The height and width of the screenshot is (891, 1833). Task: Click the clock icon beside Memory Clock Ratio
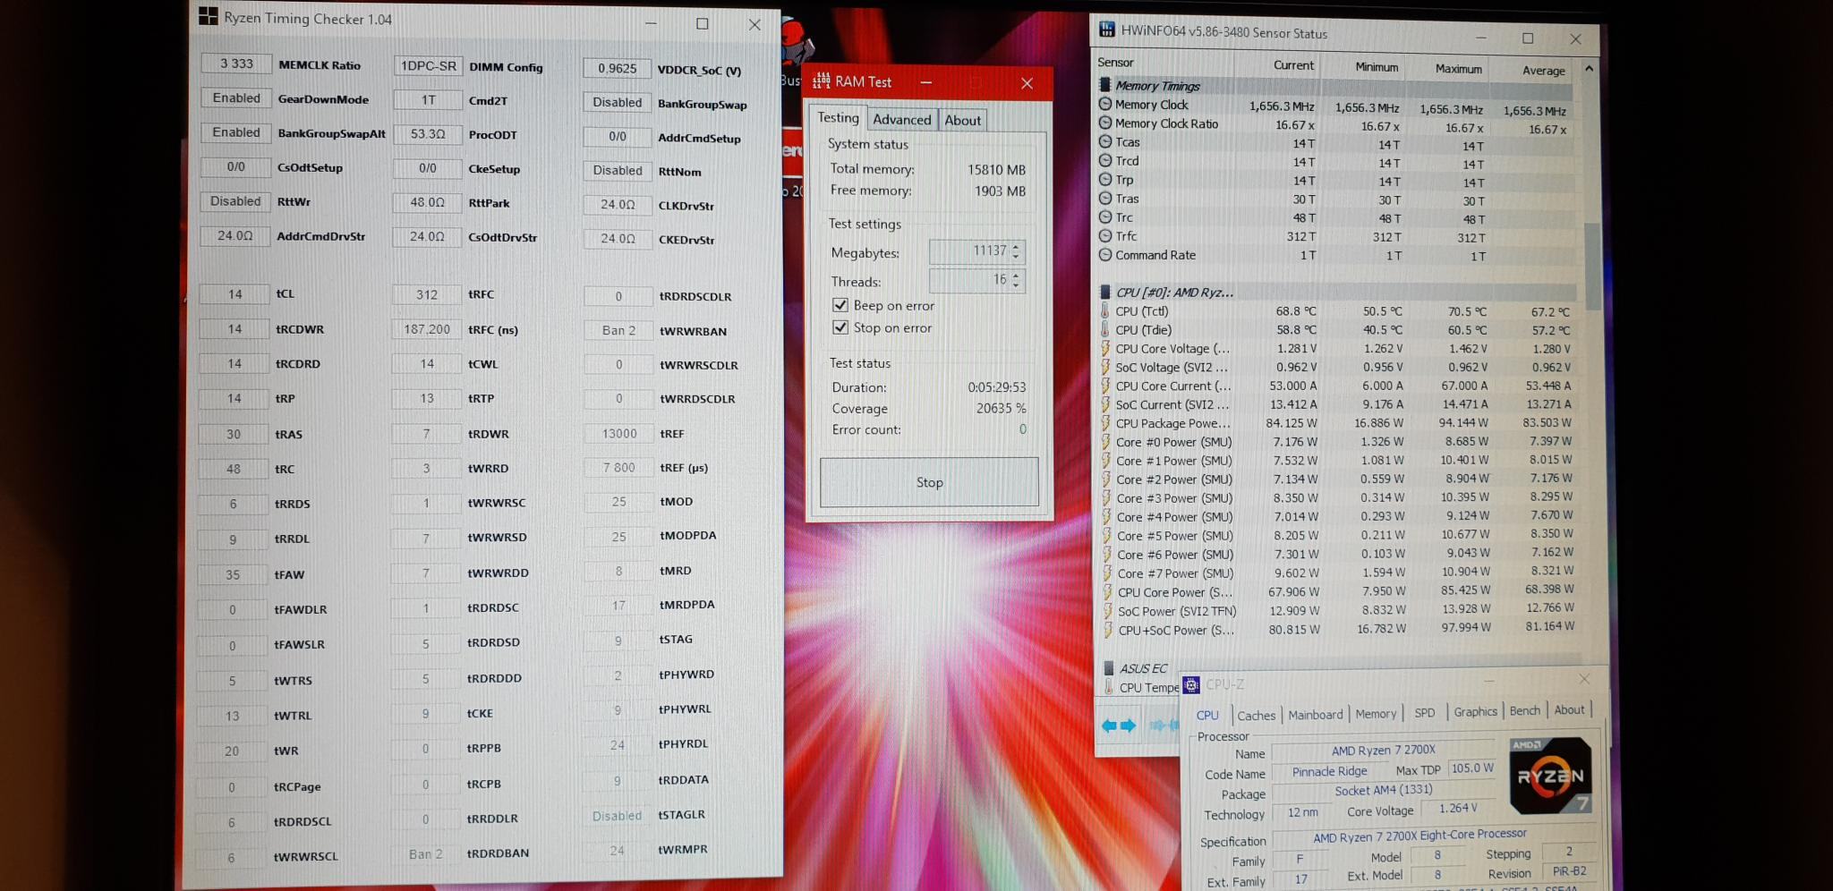[1105, 123]
